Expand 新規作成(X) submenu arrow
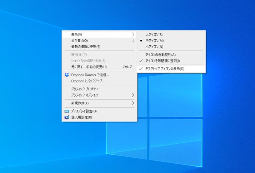The height and width of the screenshot is (173, 255). pos(133,103)
